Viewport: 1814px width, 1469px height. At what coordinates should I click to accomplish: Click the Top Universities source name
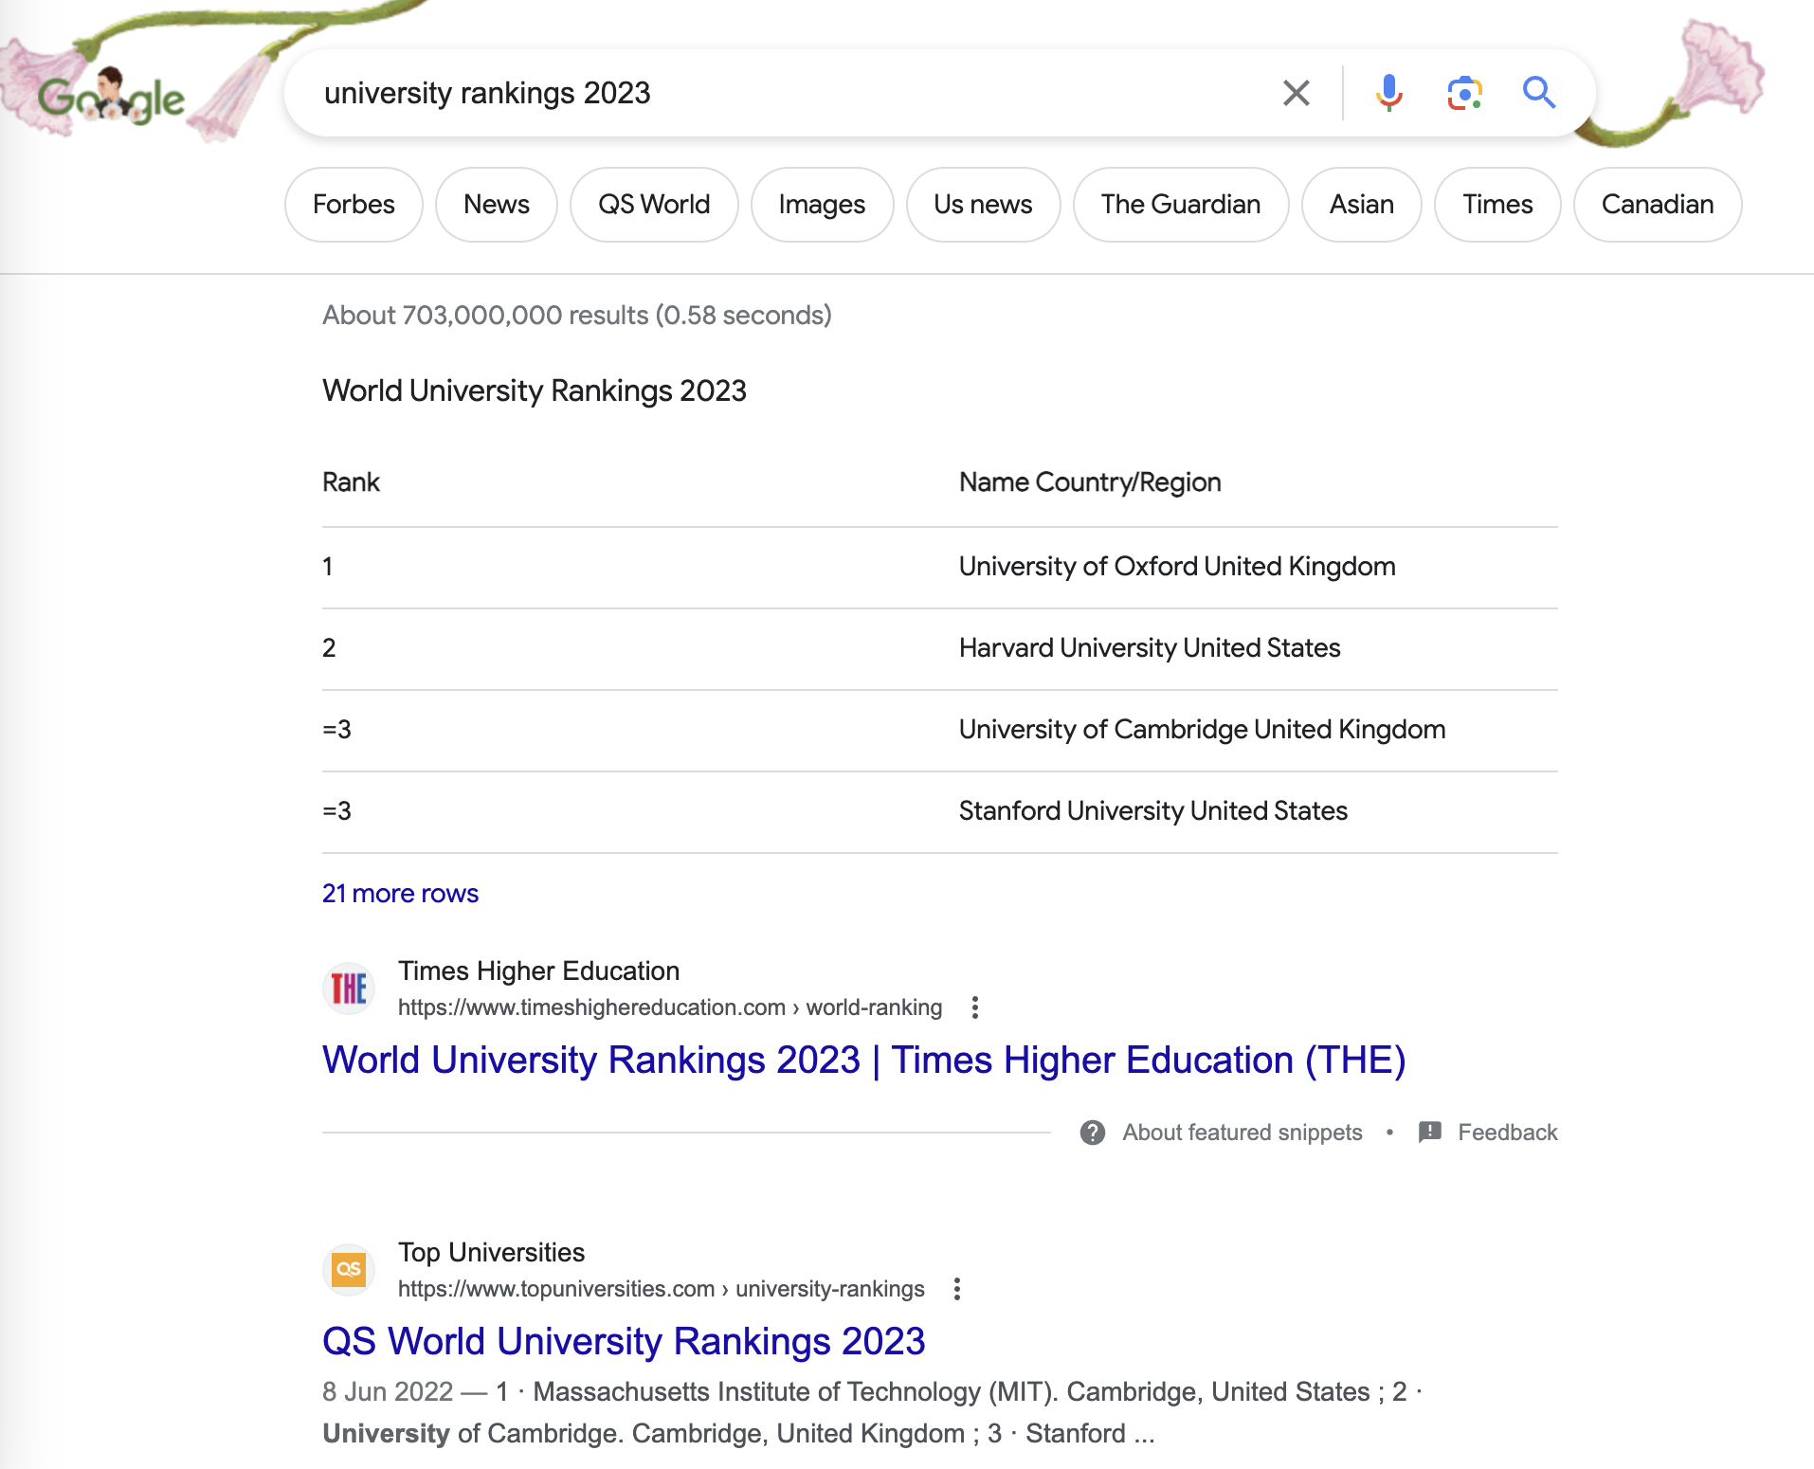(491, 1253)
